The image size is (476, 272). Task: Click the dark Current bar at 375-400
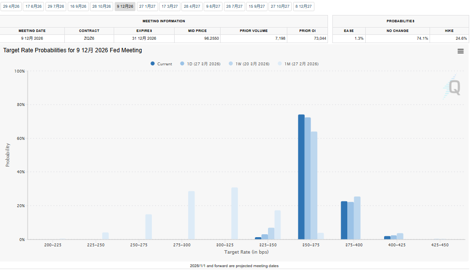(x=344, y=220)
